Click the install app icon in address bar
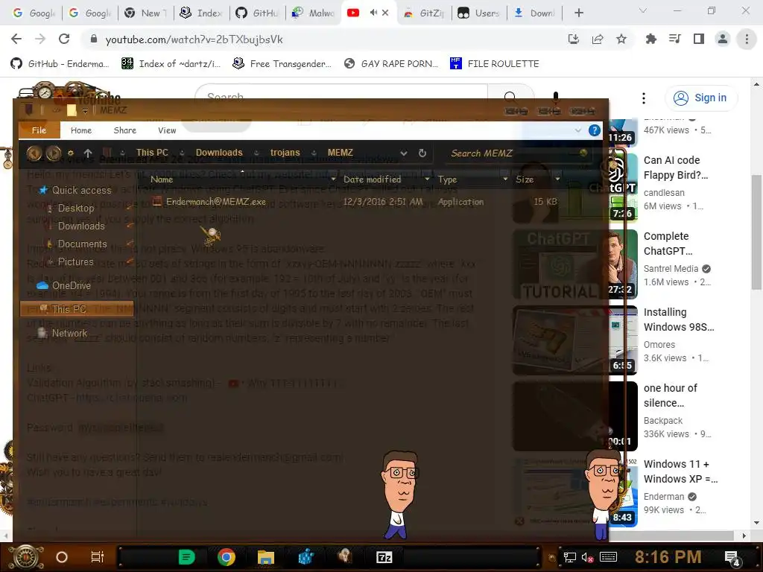 574,39
